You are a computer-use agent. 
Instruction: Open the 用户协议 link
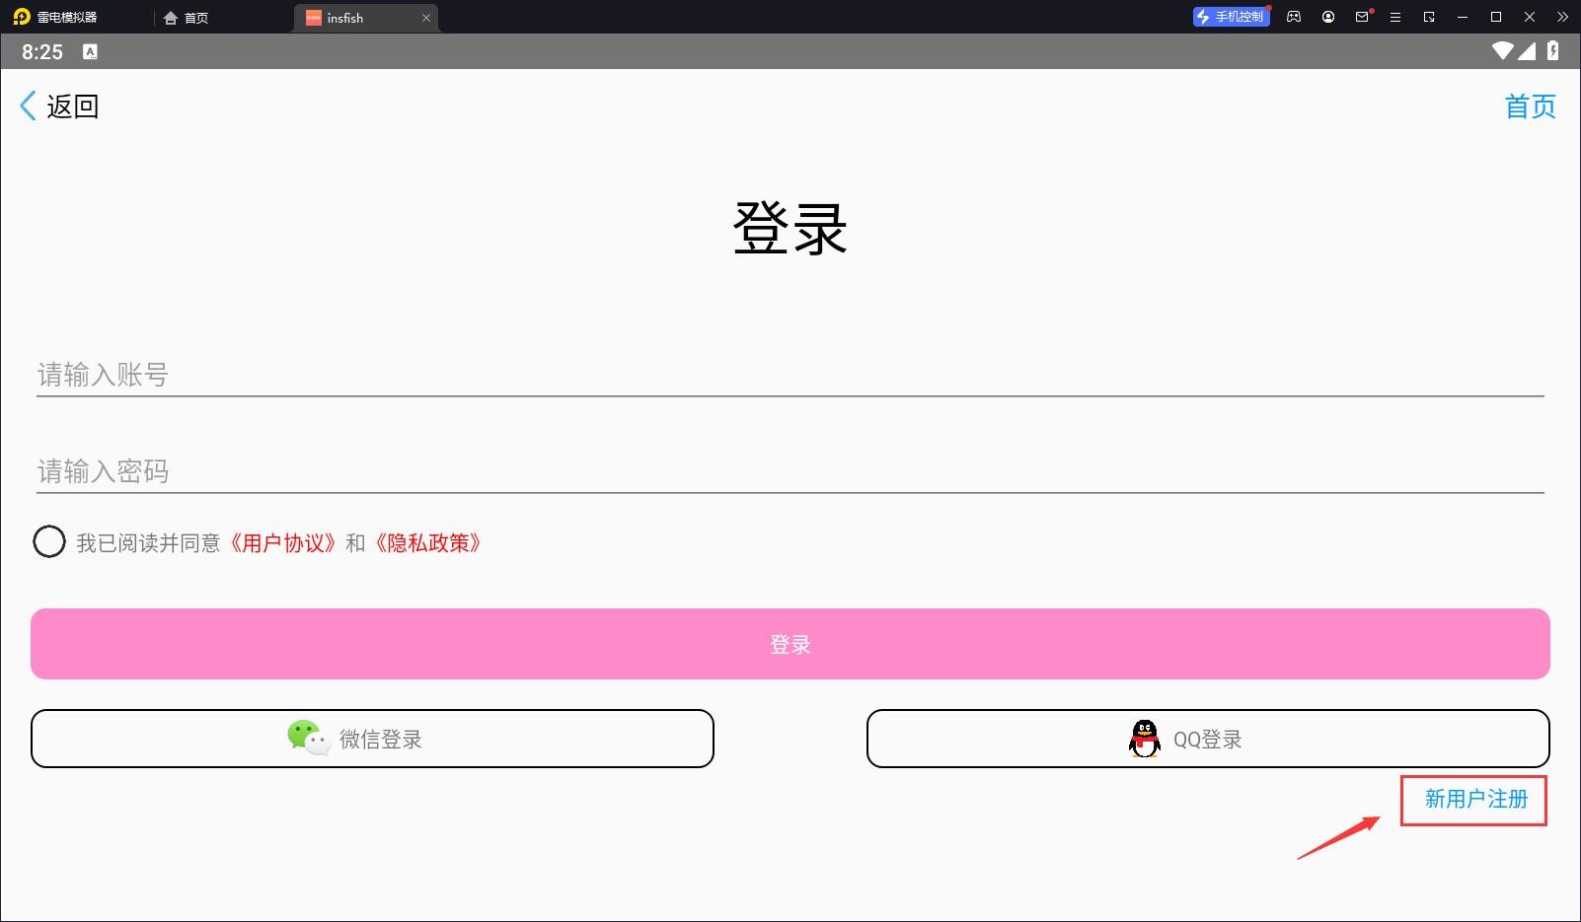pos(283,543)
